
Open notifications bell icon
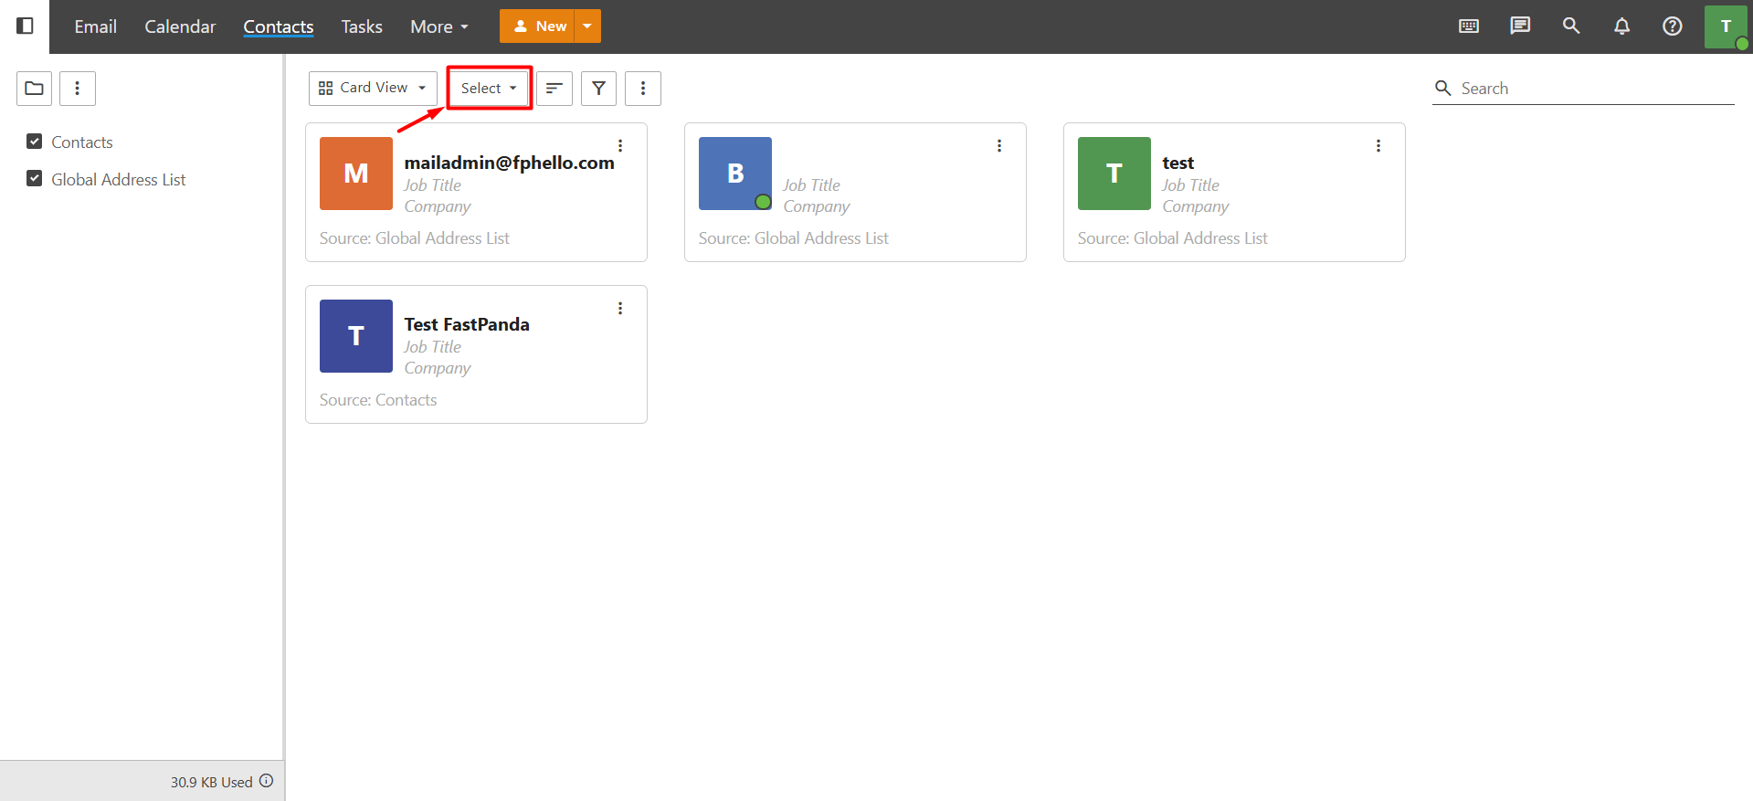click(1621, 26)
